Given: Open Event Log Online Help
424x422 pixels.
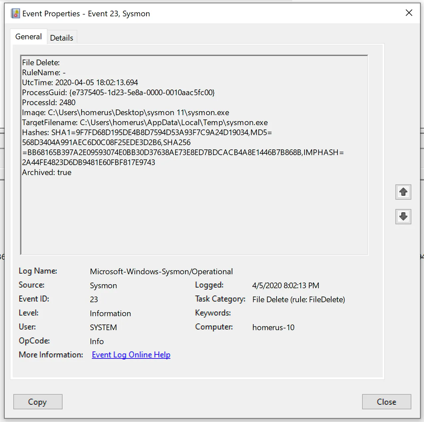Looking at the screenshot, I should [131, 354].
